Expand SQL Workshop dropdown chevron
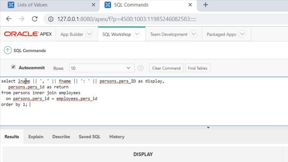Image resolution: width=288 pixels, height=162 pixels. coord(137,34)
